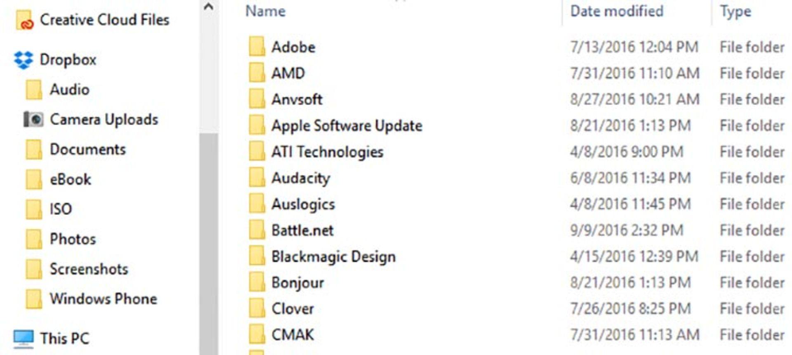Sort by the Date modified column header

tap(617, 11)
